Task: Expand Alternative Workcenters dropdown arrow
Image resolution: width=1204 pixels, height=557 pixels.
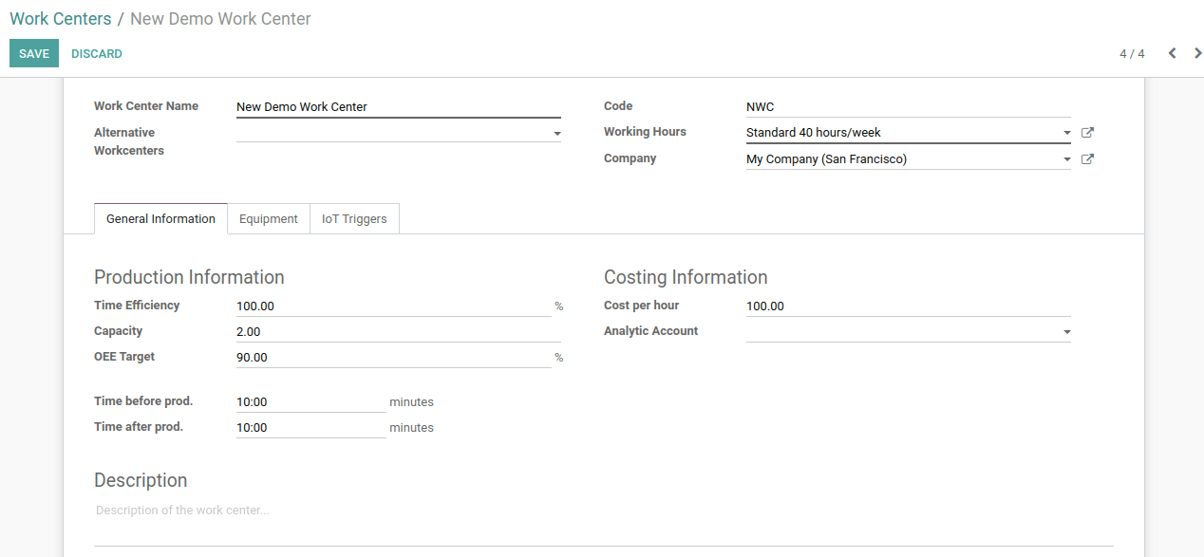Action: (557, 134)
